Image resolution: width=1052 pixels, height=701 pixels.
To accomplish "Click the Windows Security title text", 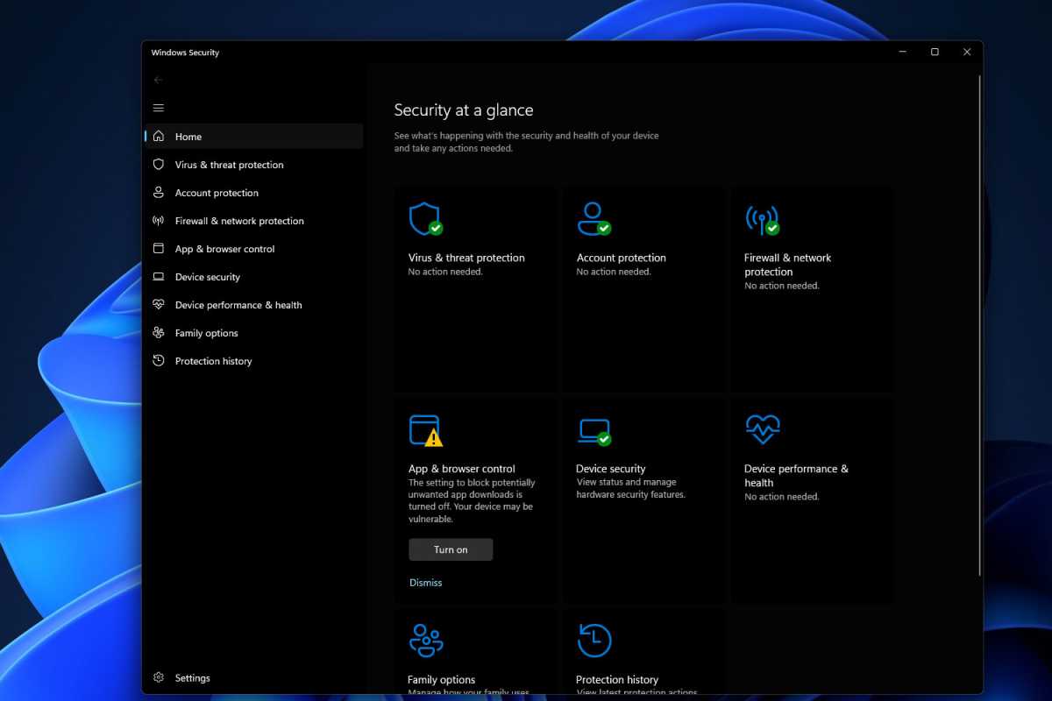I will [185, 53].
